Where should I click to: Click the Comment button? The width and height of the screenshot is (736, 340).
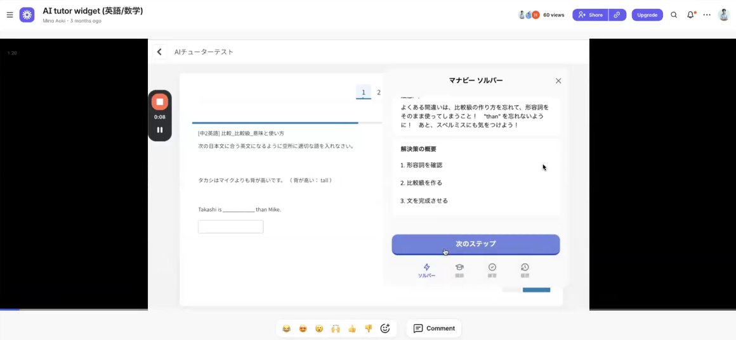(434, 329)
